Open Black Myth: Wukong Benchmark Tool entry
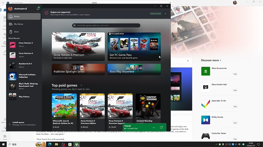Screen dimensions: 263x147 (24, 86)
